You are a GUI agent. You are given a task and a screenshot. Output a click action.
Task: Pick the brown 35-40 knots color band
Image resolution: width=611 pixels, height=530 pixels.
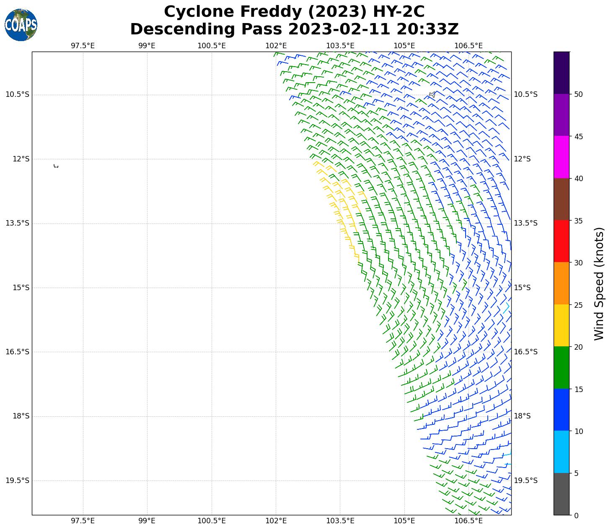coord(561,199)
